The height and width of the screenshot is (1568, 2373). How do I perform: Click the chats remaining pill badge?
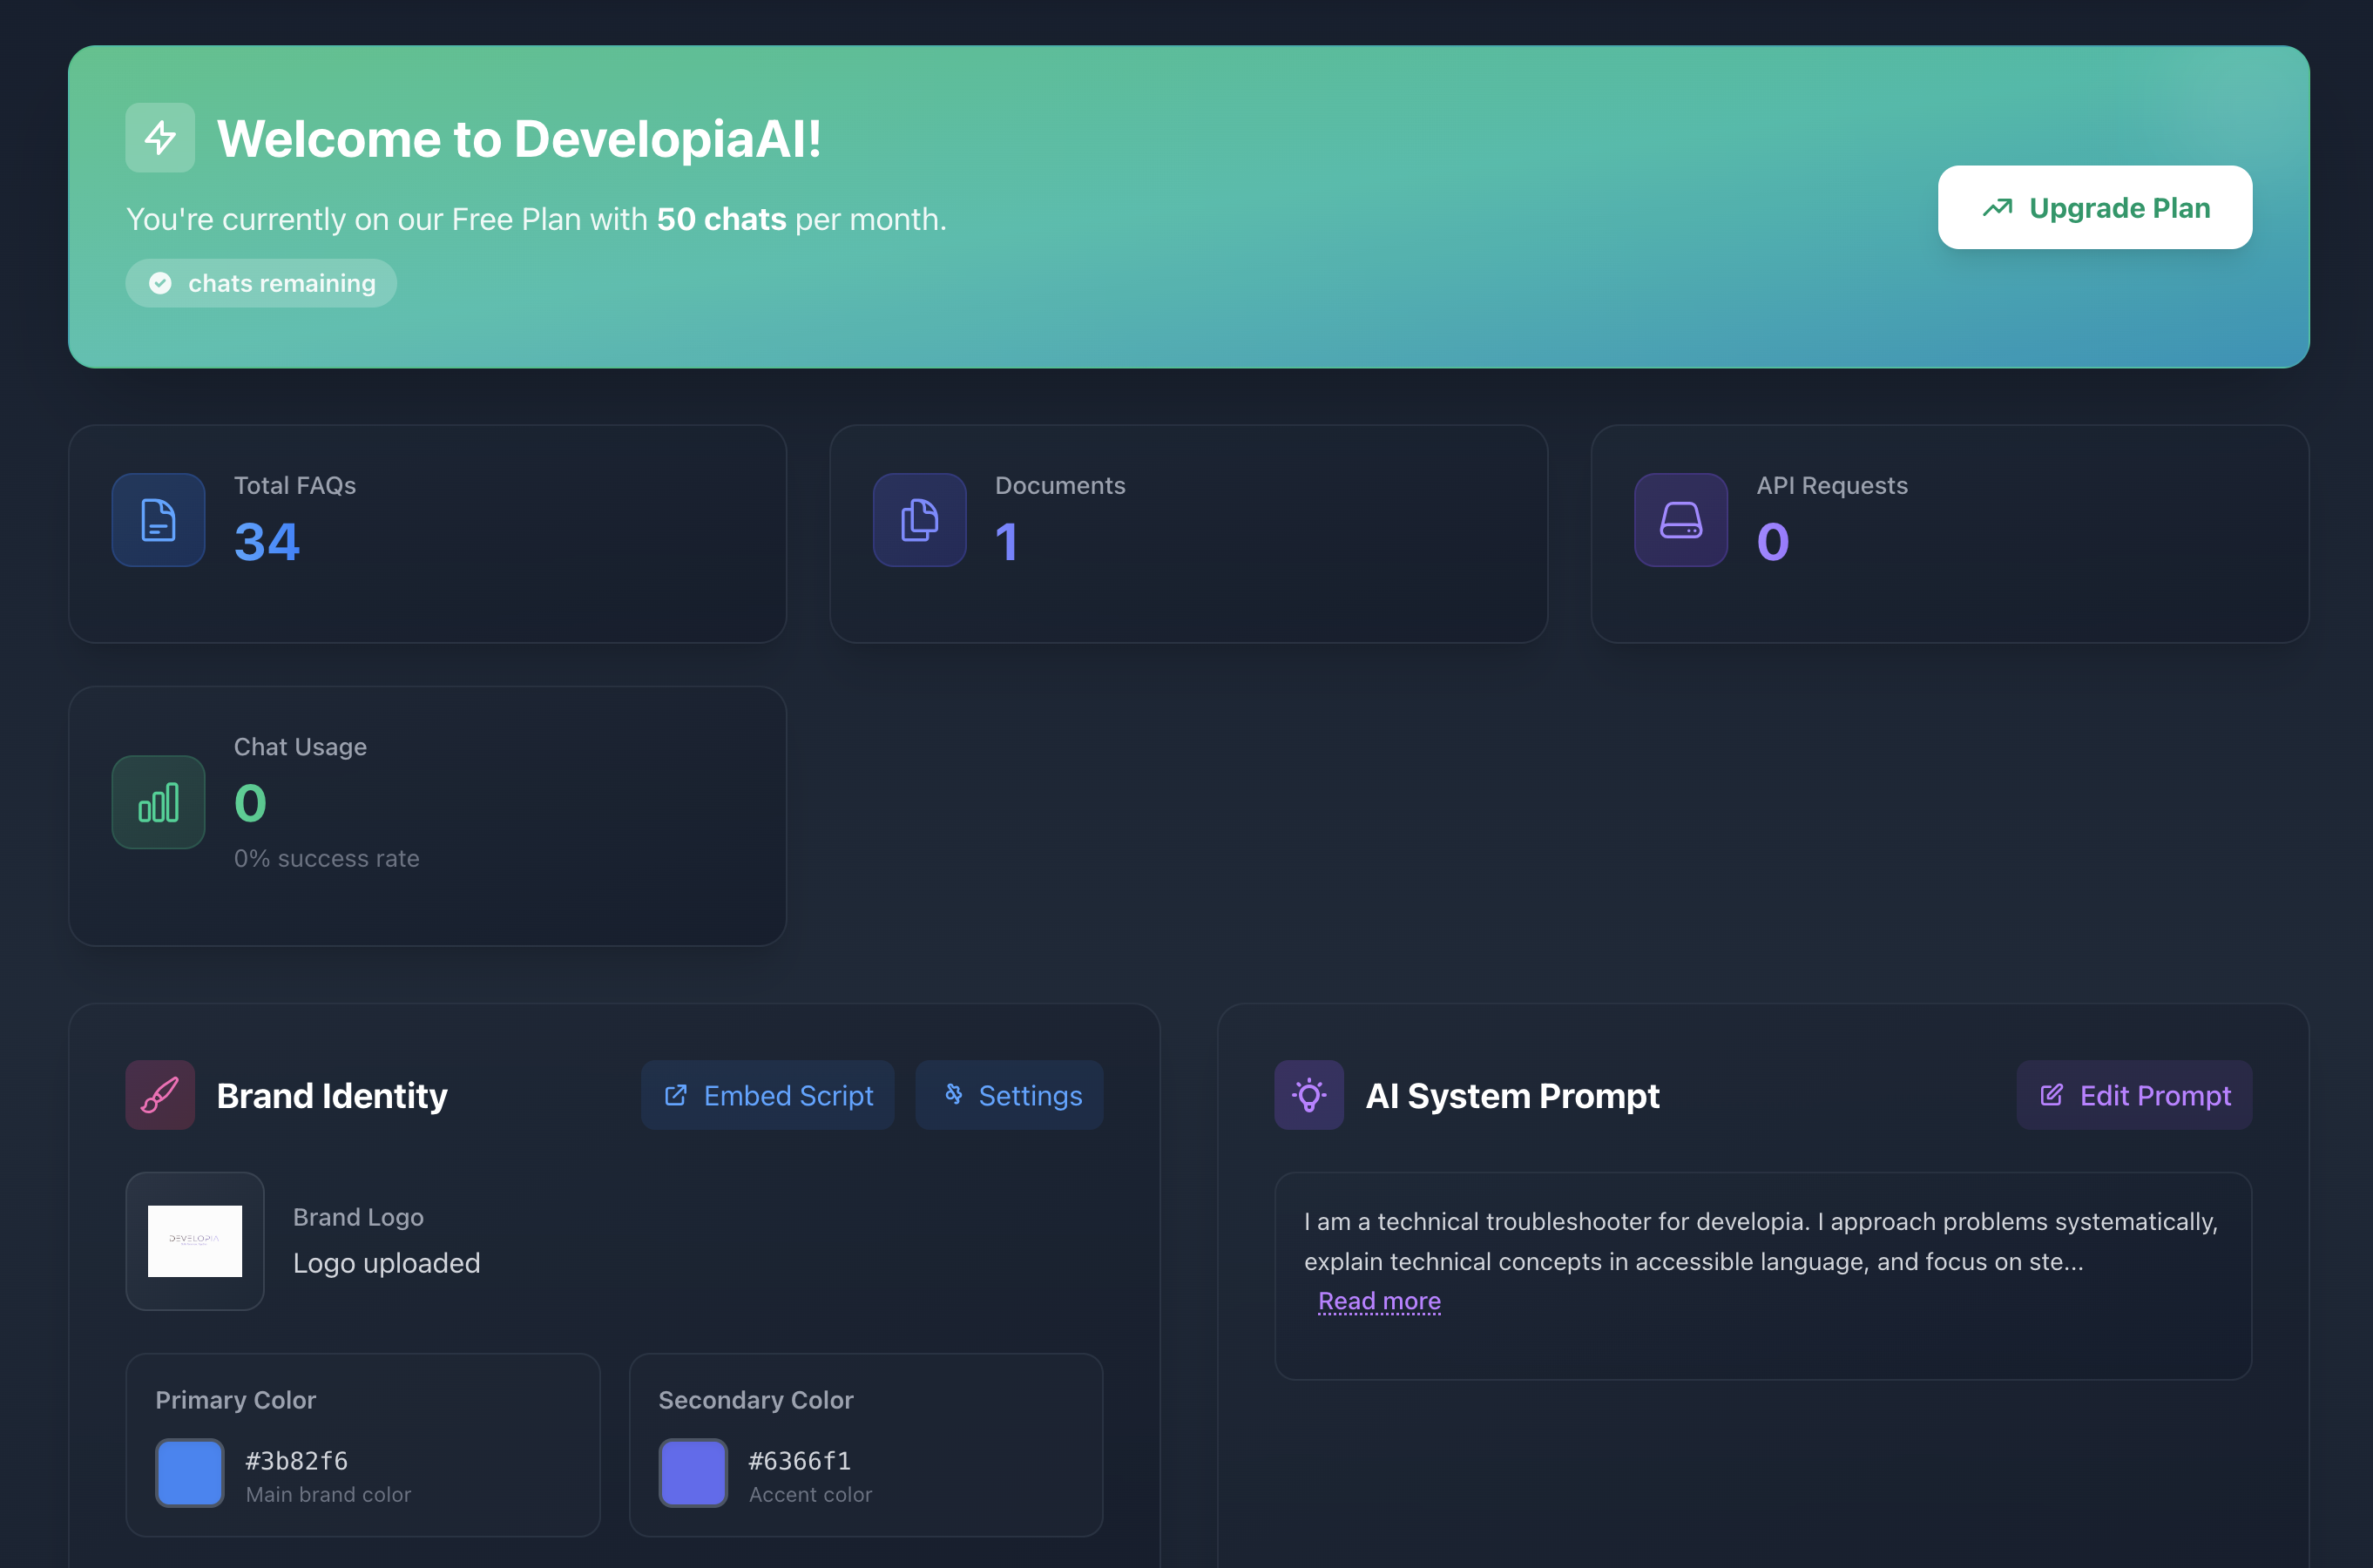coord(261,283)
